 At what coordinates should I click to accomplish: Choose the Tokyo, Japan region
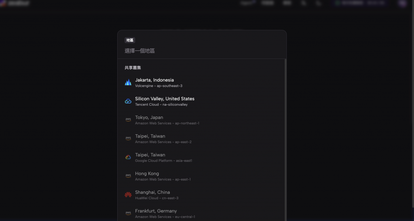[x=201, y=120]
